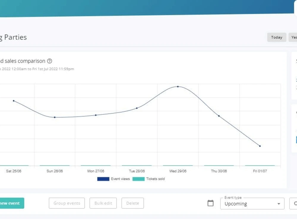Select the Sun 26/06 data point

point(55,117)
